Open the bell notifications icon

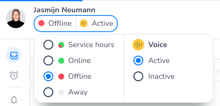(x=14, y=99)
